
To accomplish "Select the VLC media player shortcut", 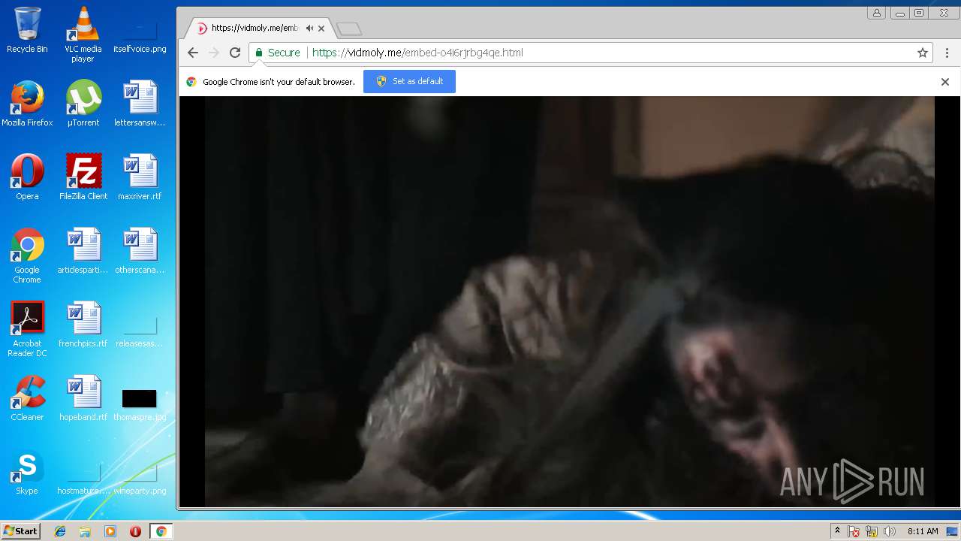I will [x=83, y=34].
